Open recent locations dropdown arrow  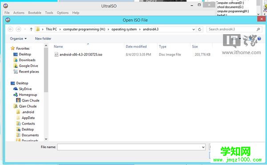pos(25,29)
